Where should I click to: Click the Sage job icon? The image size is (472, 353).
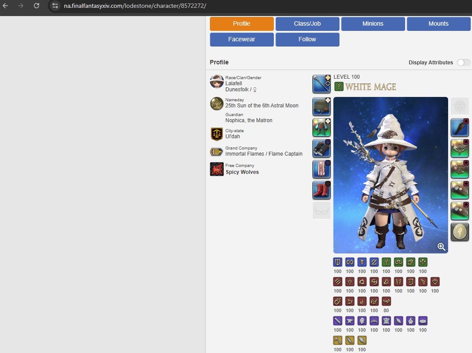[x=423, y=262]
